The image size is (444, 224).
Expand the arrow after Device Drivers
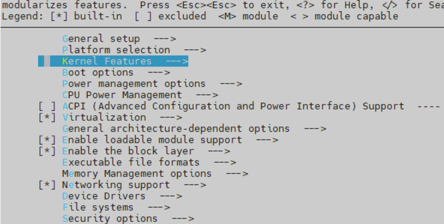[x=171, y=196]
